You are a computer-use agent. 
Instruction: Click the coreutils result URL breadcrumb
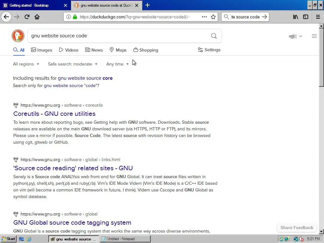pos(62,105)
